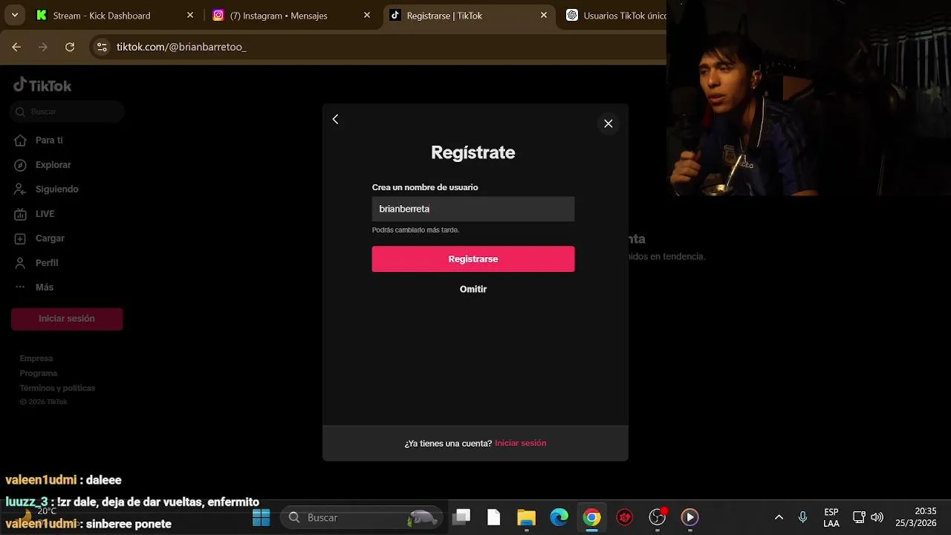The width and height of the screenshot is (951, 535).
Task: Open the media player icon in taskbar
Action: [x=689, y=517]
